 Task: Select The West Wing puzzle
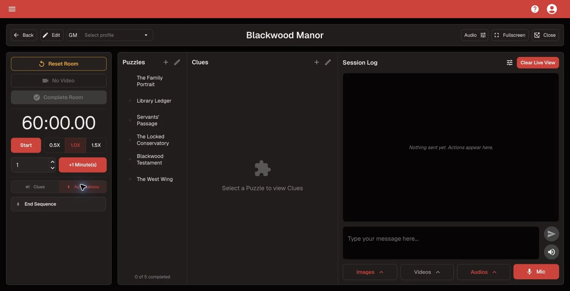(152, 179)
